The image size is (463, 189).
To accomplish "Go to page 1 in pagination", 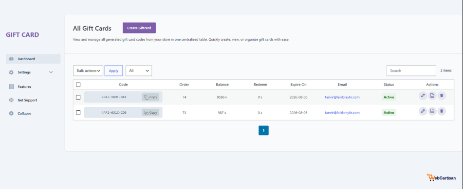I will click(263, 130).
